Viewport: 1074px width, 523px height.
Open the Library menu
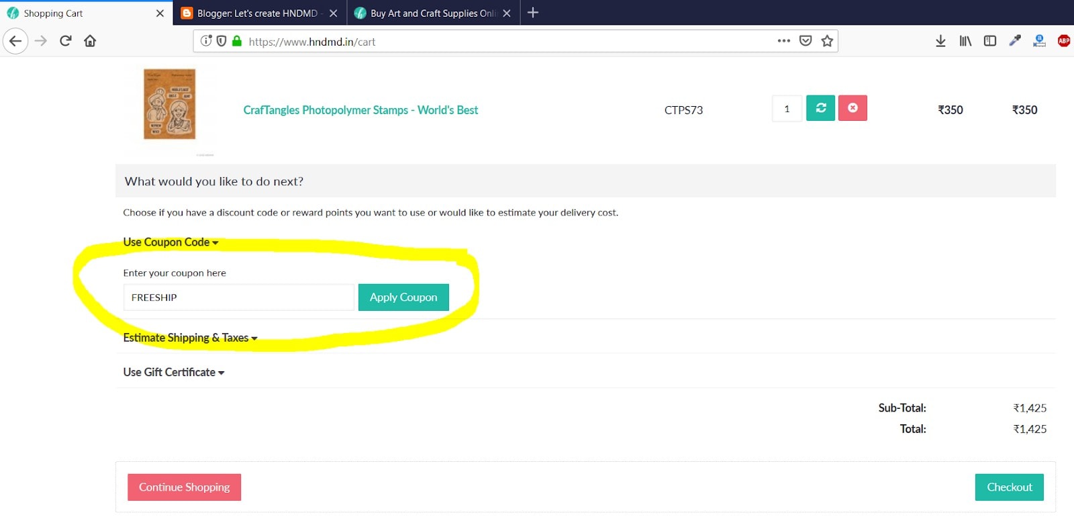(x=965, y=41)
